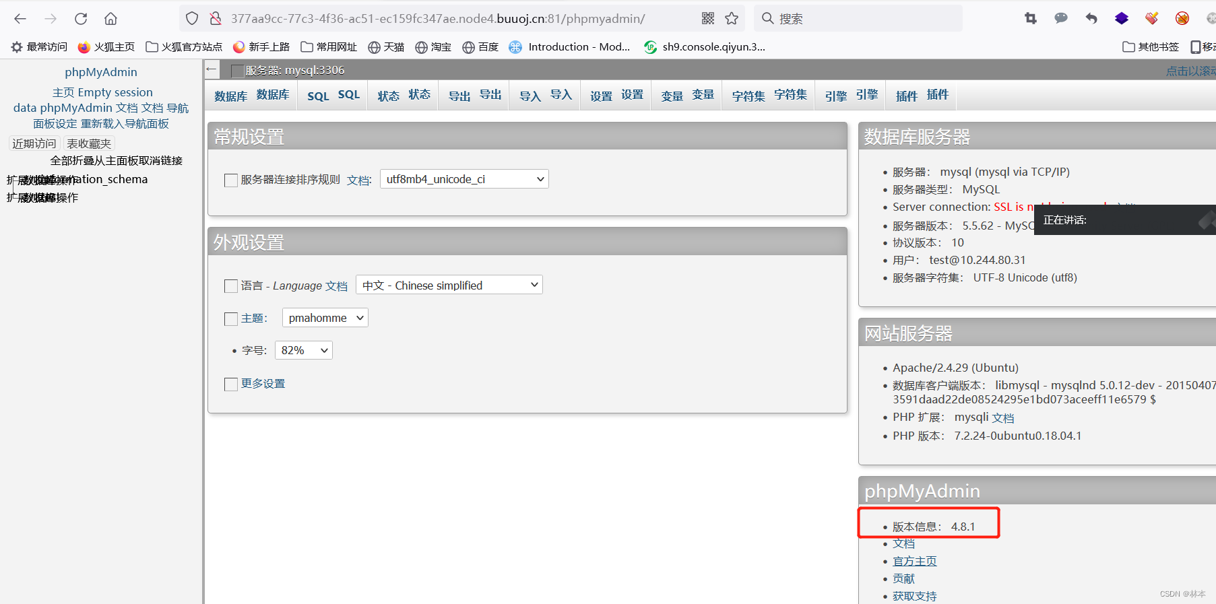Open 火狐主页 bookmark
Screen dimensions: 1216x604
[106, 47]
